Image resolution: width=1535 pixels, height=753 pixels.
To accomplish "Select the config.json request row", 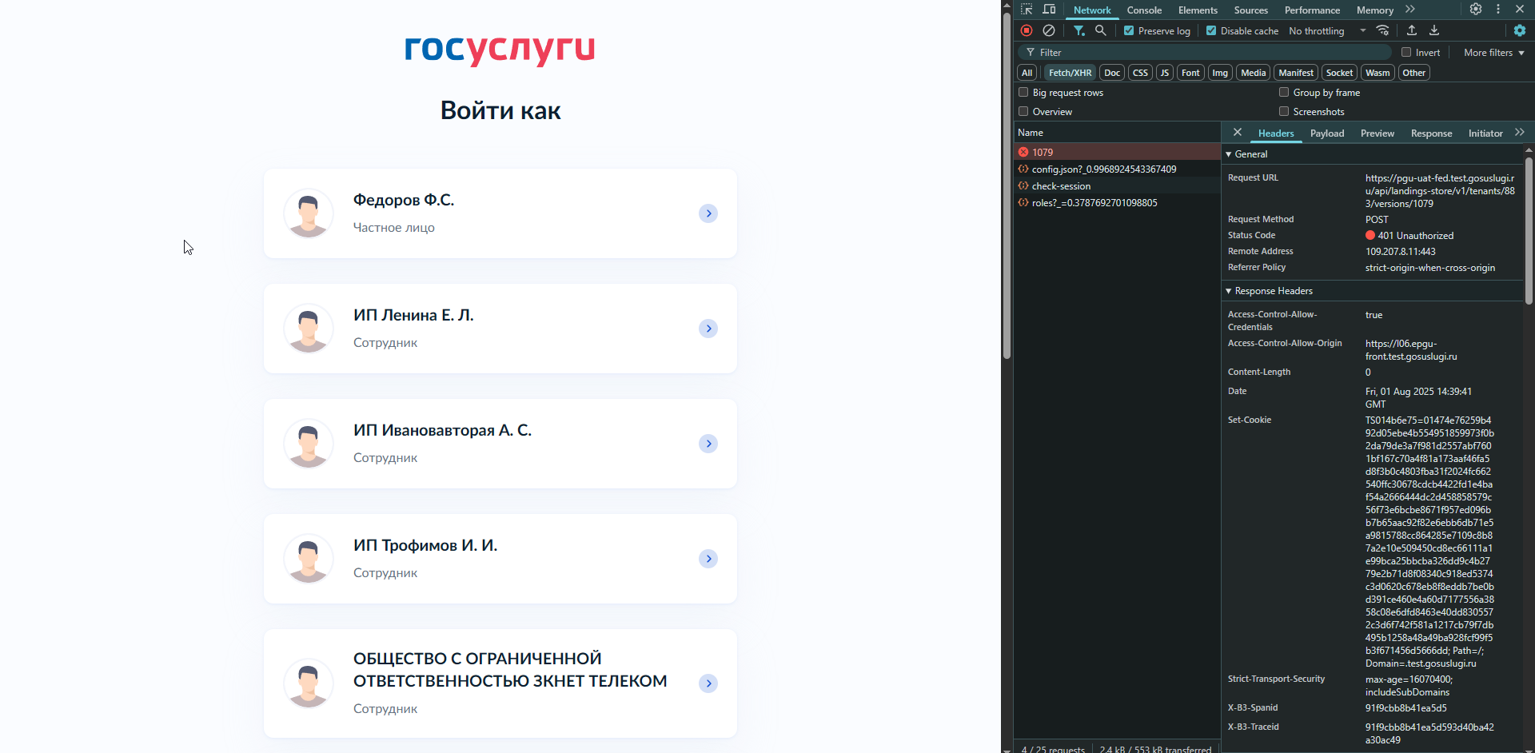I will [x=1117, y=169].
